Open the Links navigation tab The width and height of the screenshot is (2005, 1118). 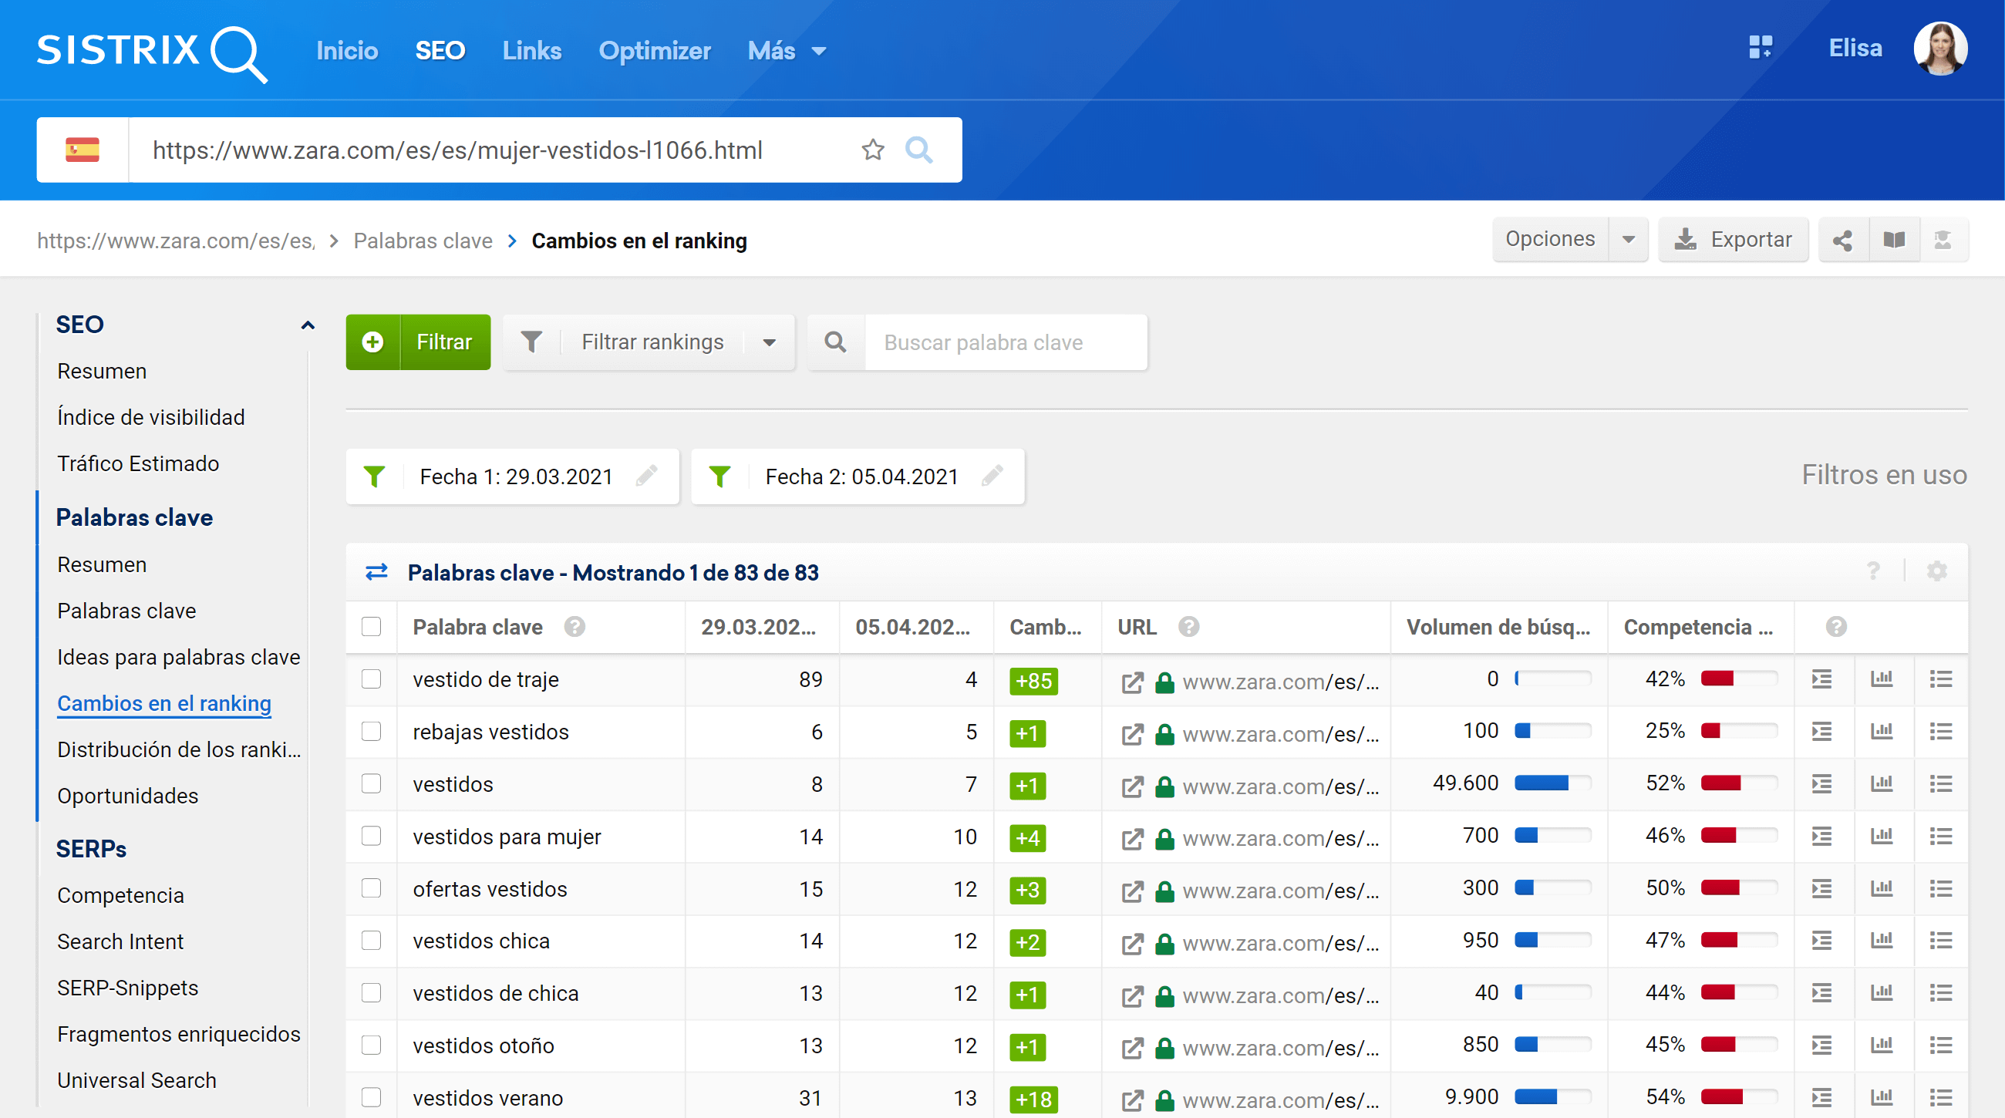tap(531, 51)
